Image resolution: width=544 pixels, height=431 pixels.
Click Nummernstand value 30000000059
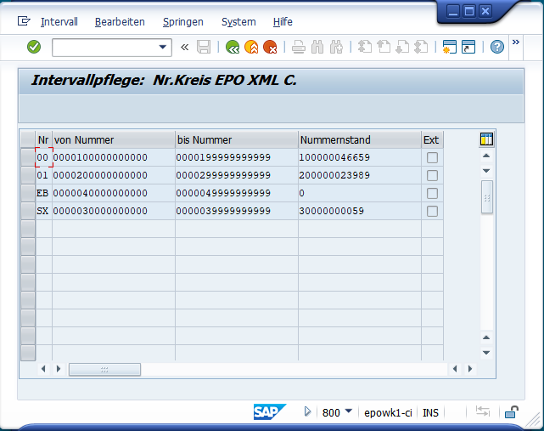click(x=331, y=211)
